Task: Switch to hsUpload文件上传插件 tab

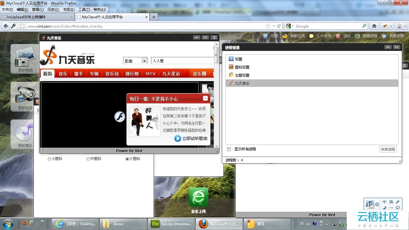Action: pos(37,17)
